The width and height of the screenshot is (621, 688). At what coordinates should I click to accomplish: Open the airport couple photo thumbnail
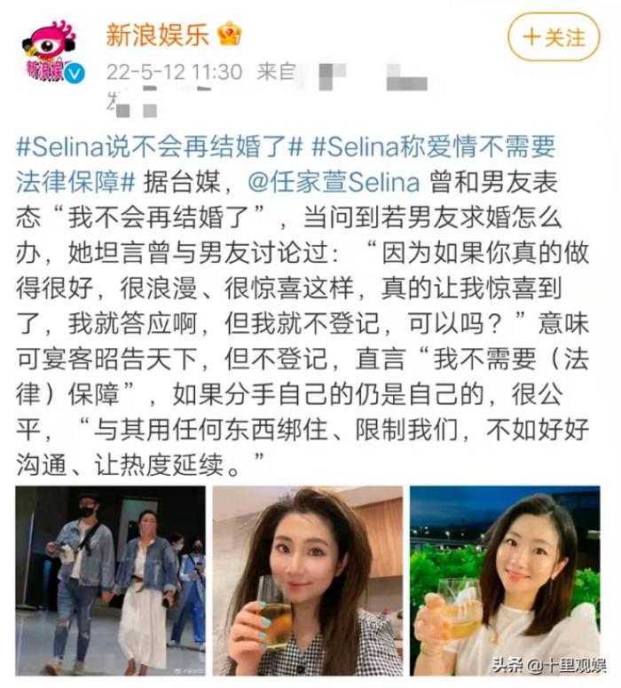point(111,581)
